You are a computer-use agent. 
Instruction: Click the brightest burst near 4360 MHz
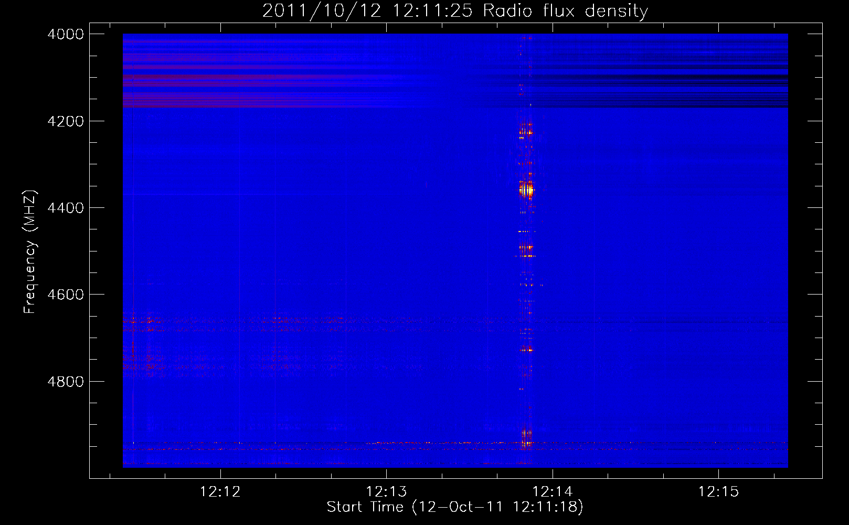(526, 190)
